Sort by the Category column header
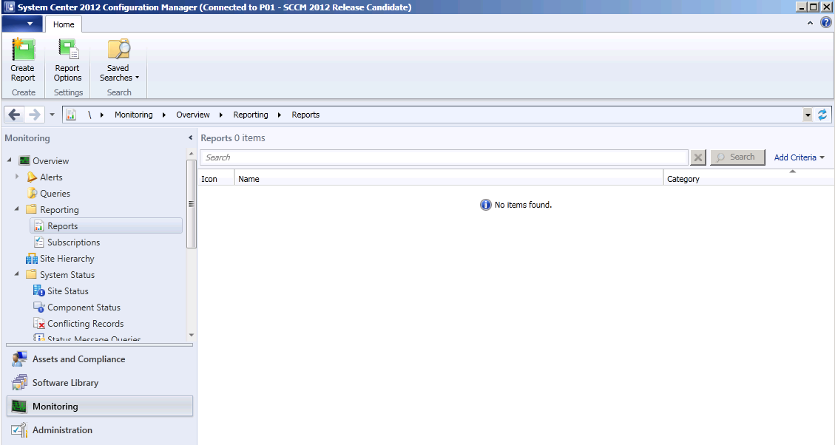835x445 pixels. coord(748,179)
